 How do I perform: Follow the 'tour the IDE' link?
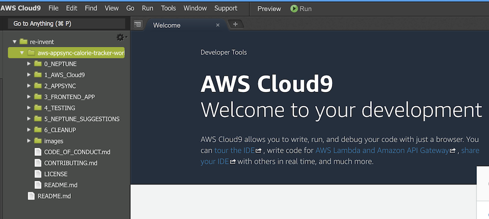tap(235, 150)
